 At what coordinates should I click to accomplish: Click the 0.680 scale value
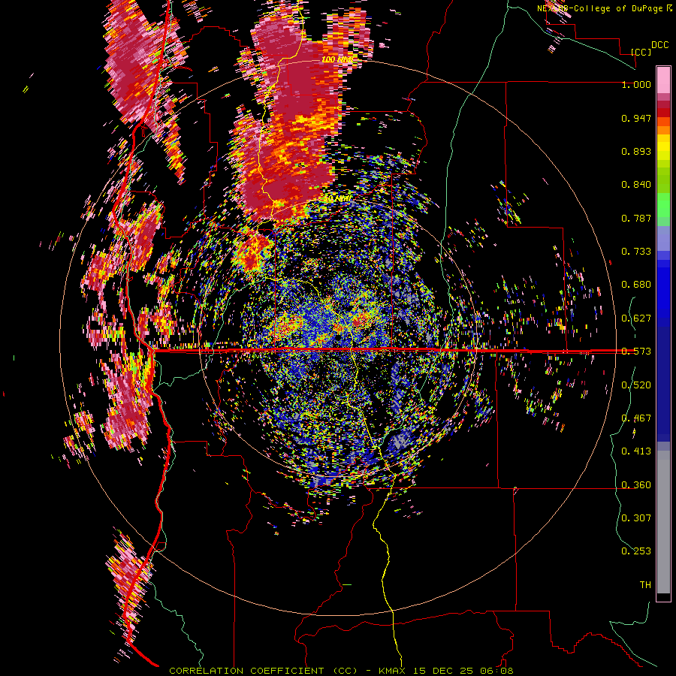tap(636, 285)
